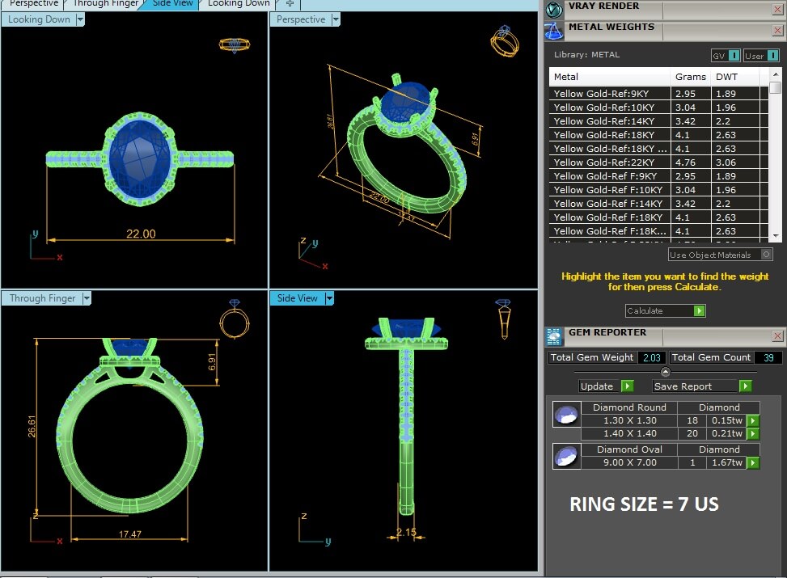Viewport: 787px width, 578px height.
Task: Switch to the Looking Down tab
Action: (x=239, y=4)
